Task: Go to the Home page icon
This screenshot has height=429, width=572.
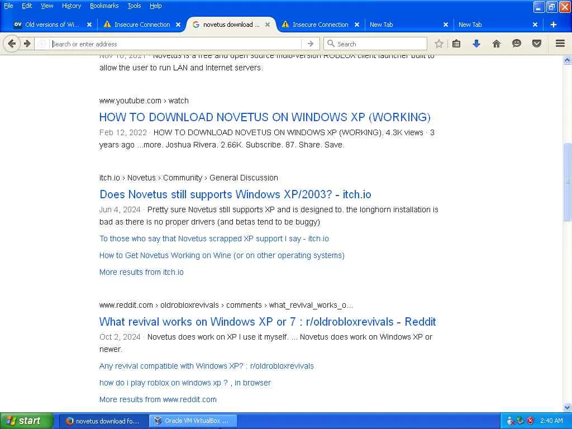Action: coord(497,44)
